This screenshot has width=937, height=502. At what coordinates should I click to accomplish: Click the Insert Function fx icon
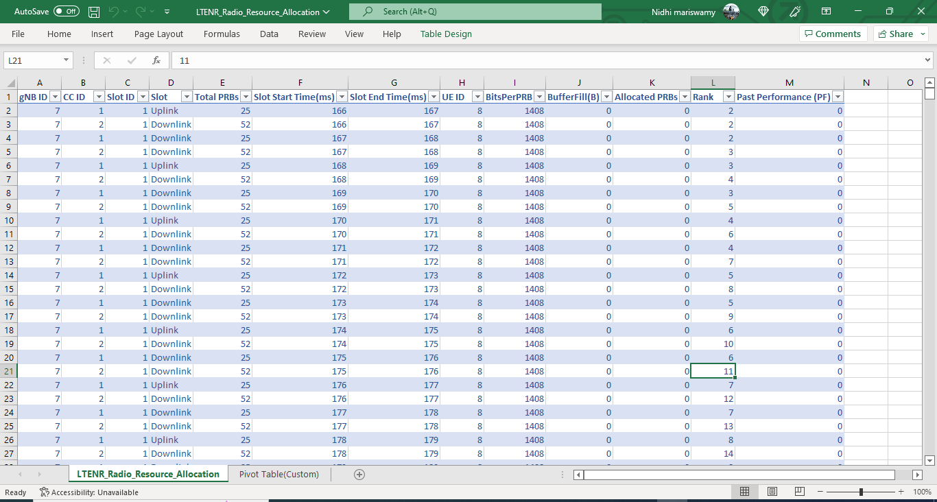click(x=156, y=60)
